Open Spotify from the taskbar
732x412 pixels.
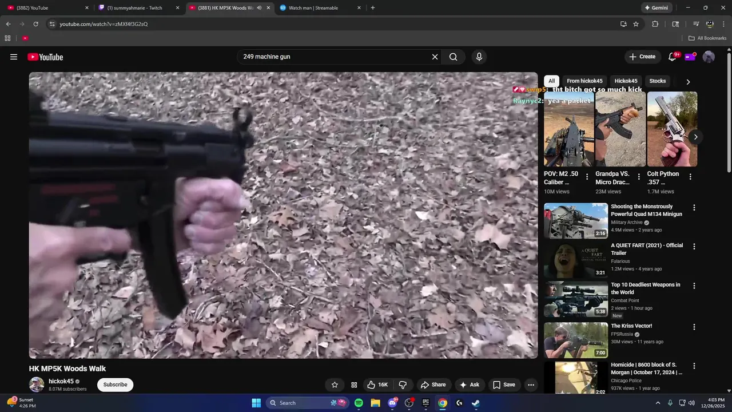359,403
